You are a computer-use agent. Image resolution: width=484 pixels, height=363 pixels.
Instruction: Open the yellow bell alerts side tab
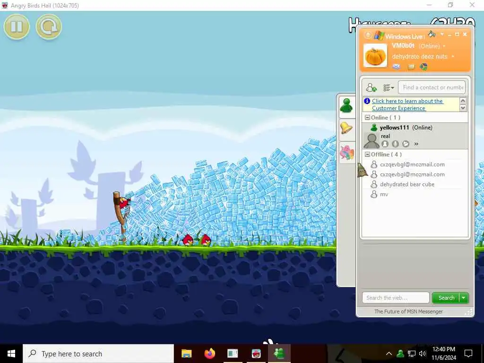coord(346,128)
